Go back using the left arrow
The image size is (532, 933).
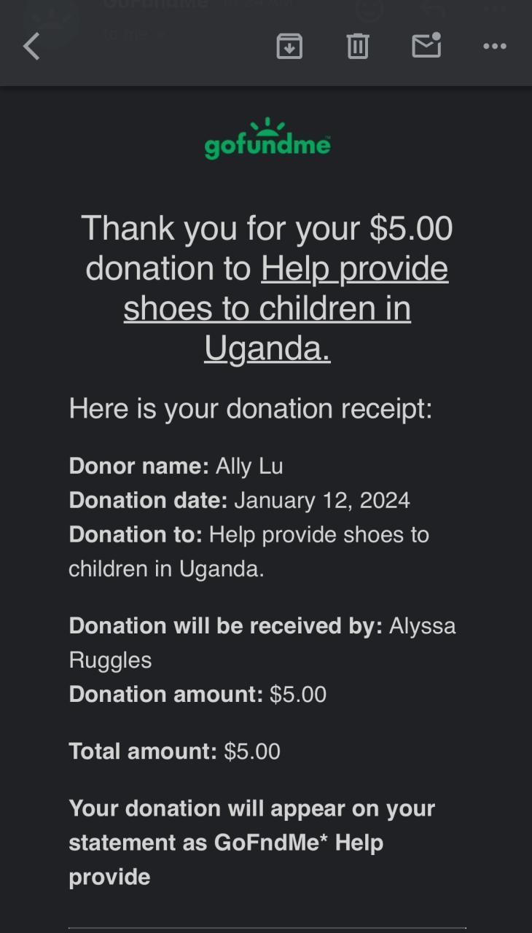[x=31, y=47]
